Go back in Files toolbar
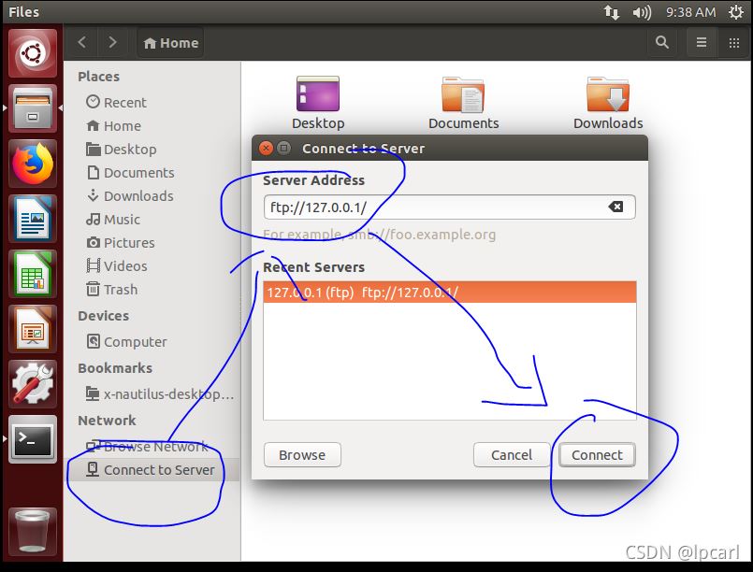The width and height of the screenshot is (753, 572). click(x=82, y=42)
